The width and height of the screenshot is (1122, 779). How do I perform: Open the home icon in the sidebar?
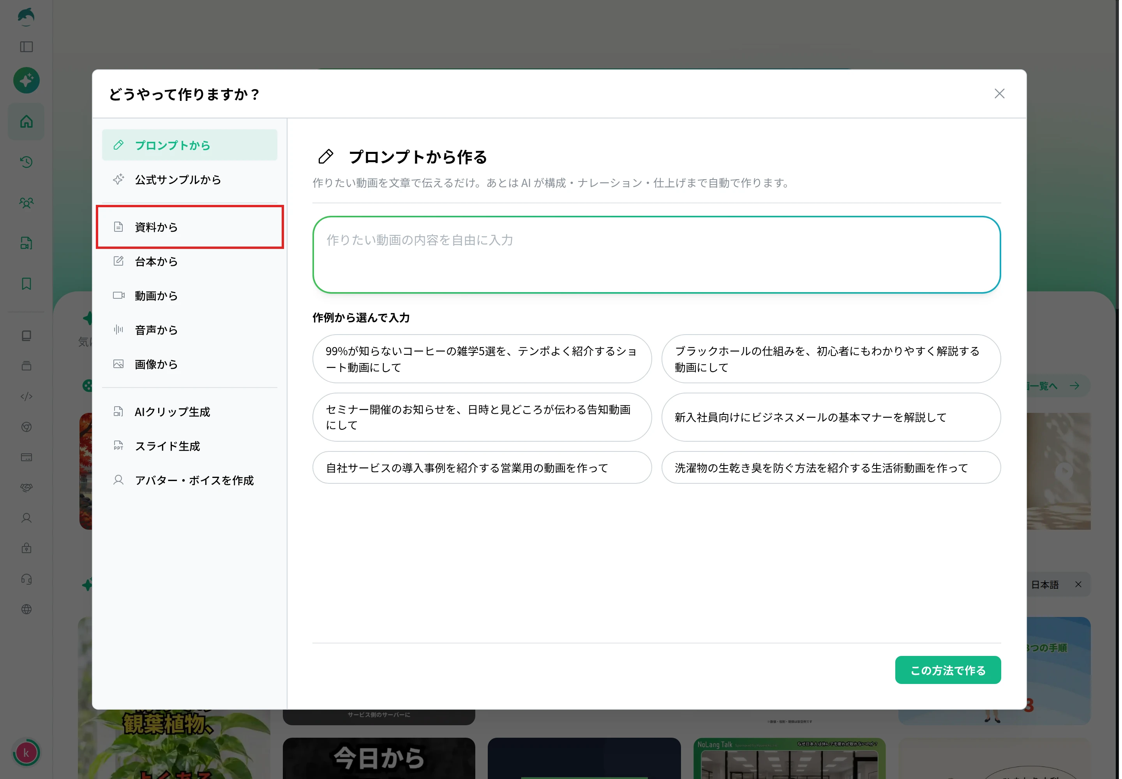click(26, 122)
